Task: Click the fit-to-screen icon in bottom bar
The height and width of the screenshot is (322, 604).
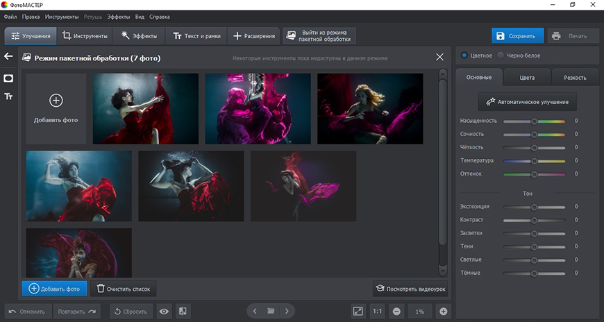Action: pos(358,312)
